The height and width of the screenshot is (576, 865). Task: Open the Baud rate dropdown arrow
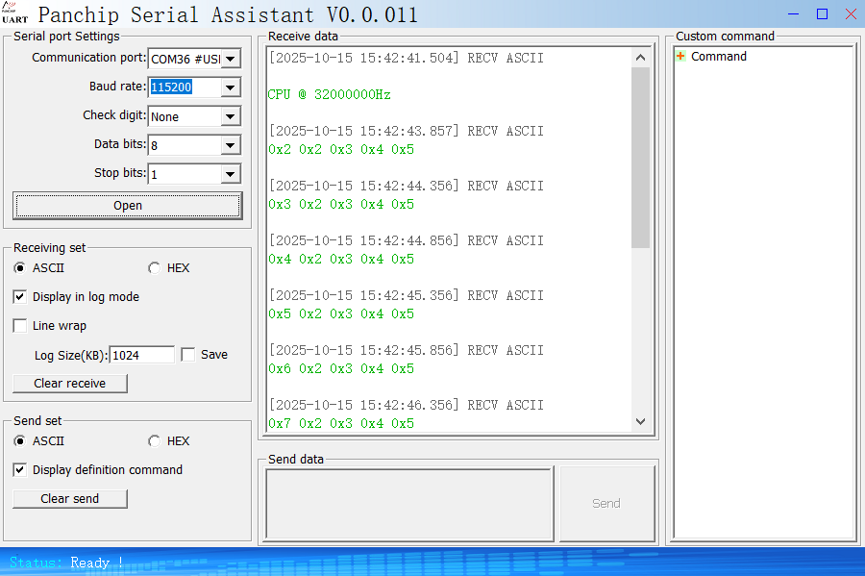[230, 88]
